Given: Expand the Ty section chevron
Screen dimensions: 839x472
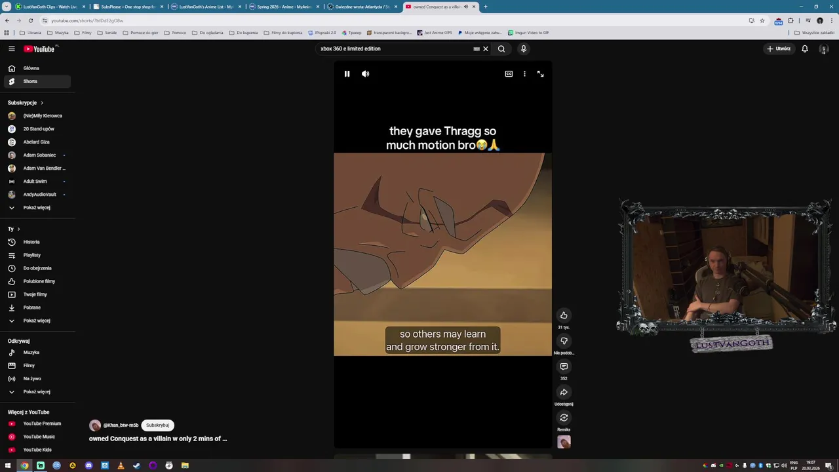Looking at the screenshot, I should pos(18,229).
